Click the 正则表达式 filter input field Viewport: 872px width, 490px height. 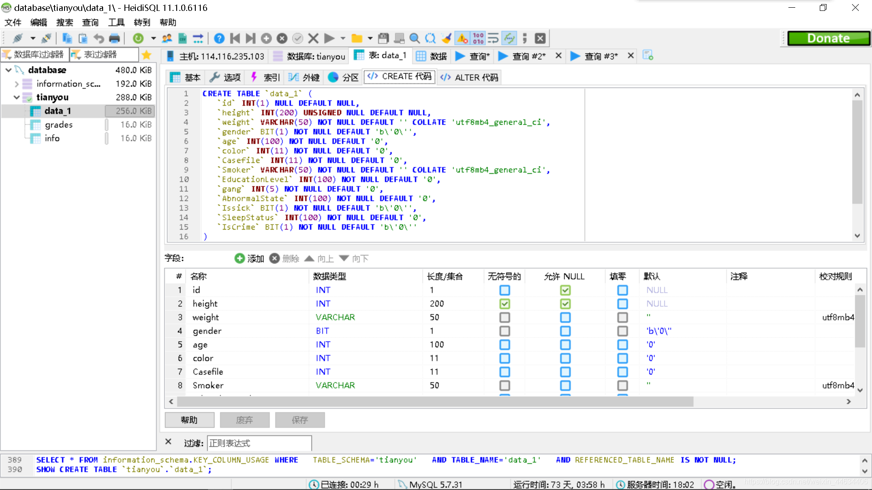pyautogui.click(x=259, y=443)
